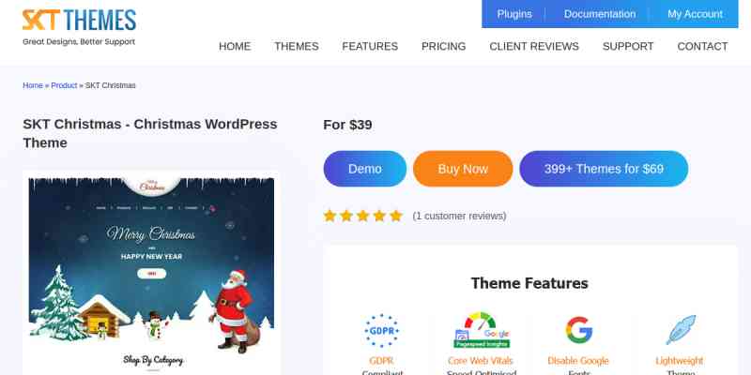
Task: Open Documentation from the top bar
Action: [x=600, y=14]
